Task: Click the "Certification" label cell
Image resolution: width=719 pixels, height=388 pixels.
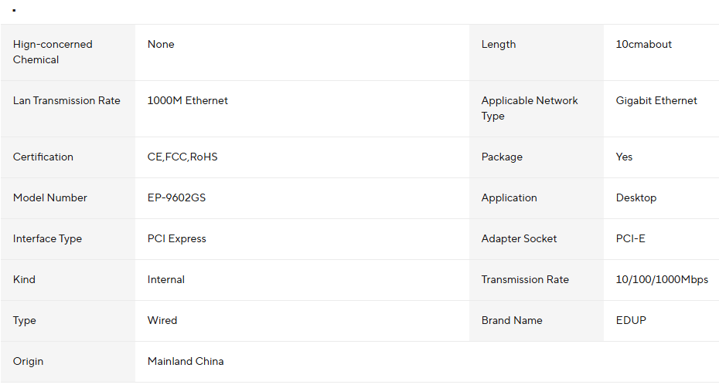Action: pos(43,157)
